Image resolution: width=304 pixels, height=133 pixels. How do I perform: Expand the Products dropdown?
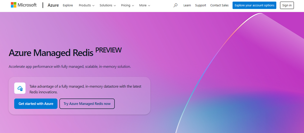pos(86,5)
